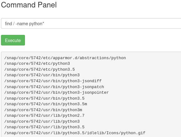The height and width of the screenshot is (137, 181).
Task: Select the python3-jsonpatch output line
Action: pos(54,87)
